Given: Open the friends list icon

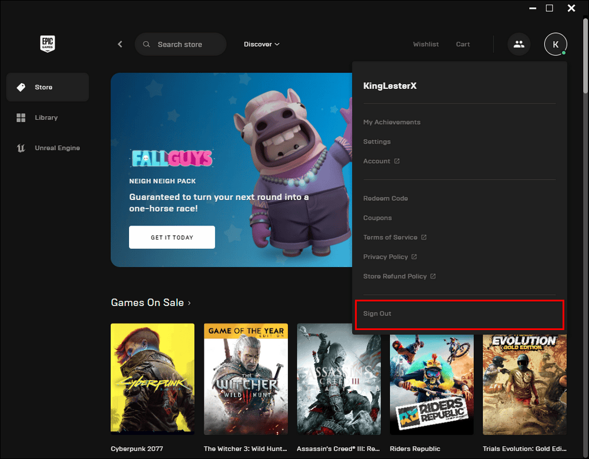Looking at the screenshot, I should pyautogui.click(x=519, y=44).
